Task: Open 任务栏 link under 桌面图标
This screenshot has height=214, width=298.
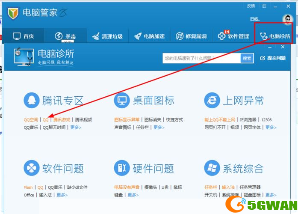Action: pos(142,127)
